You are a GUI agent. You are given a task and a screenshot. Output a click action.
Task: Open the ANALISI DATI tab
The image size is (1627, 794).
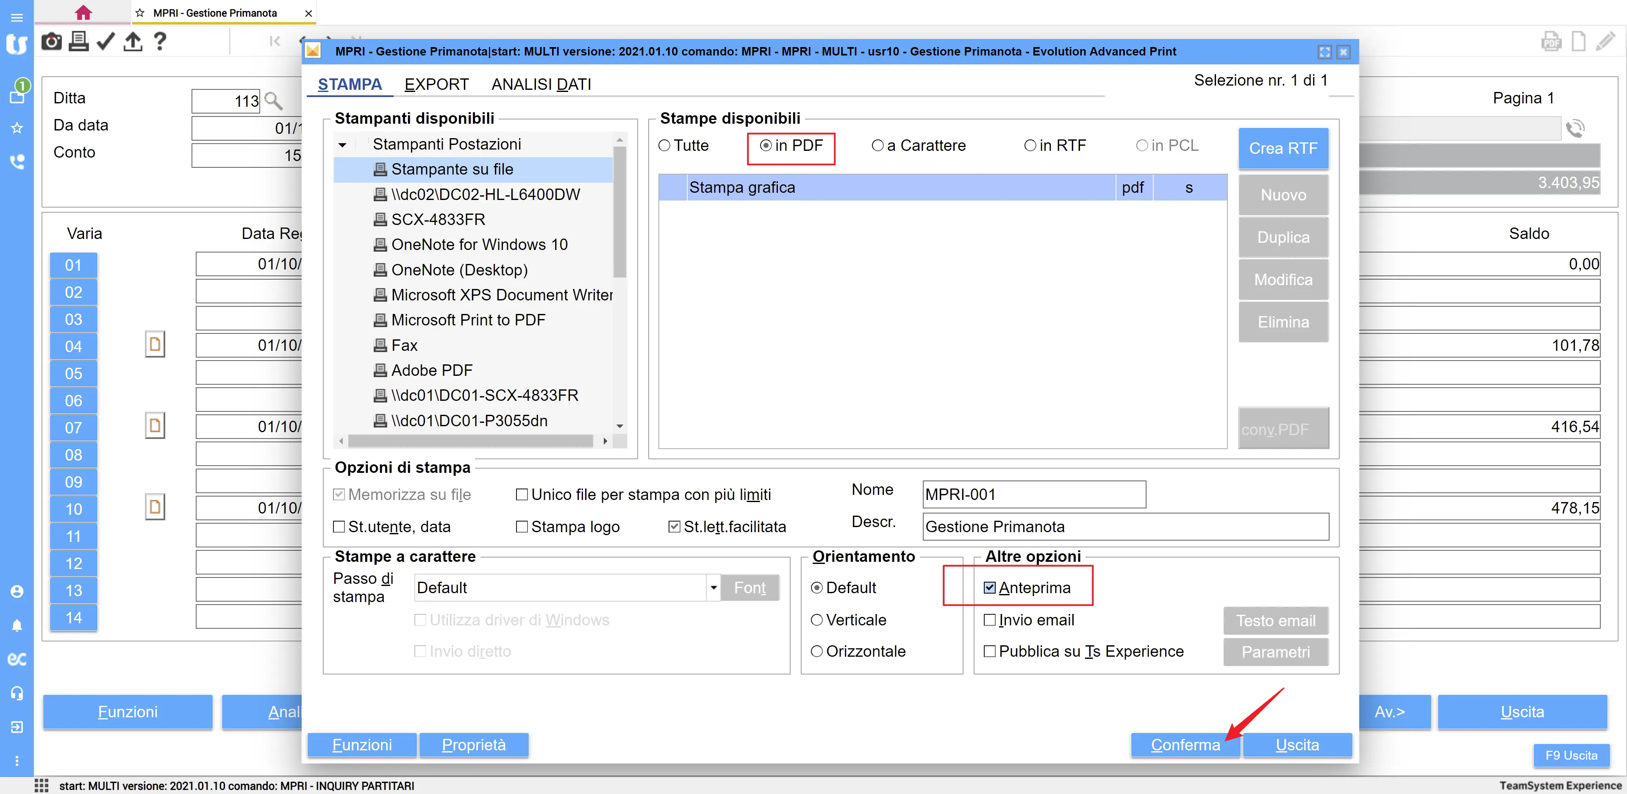(x=541, y=85)
